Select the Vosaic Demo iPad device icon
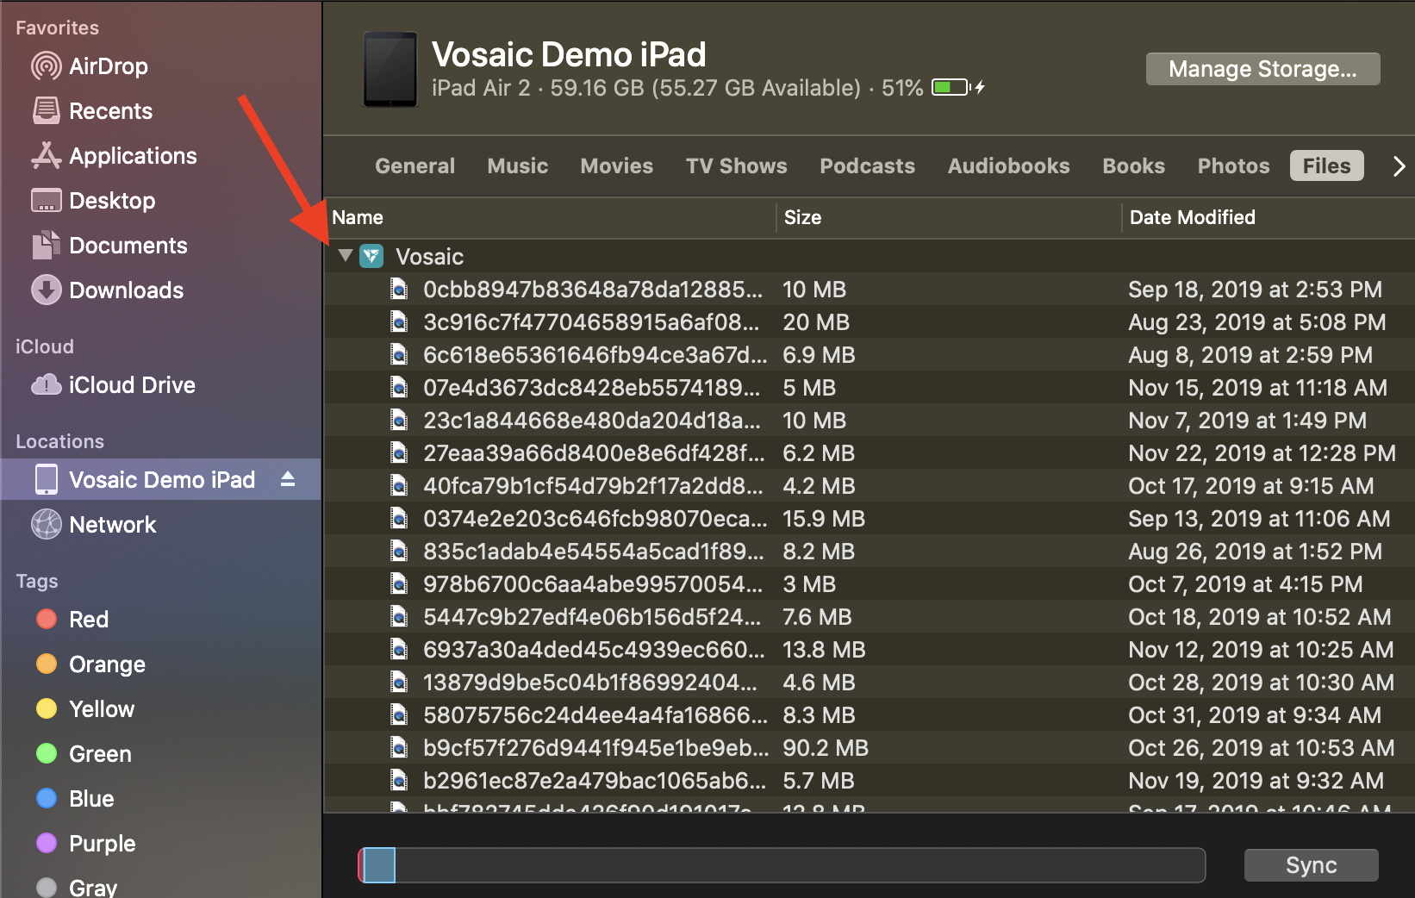Viewport: 1415px width, 898px height. pyautogui.click(x=47, y=480)
